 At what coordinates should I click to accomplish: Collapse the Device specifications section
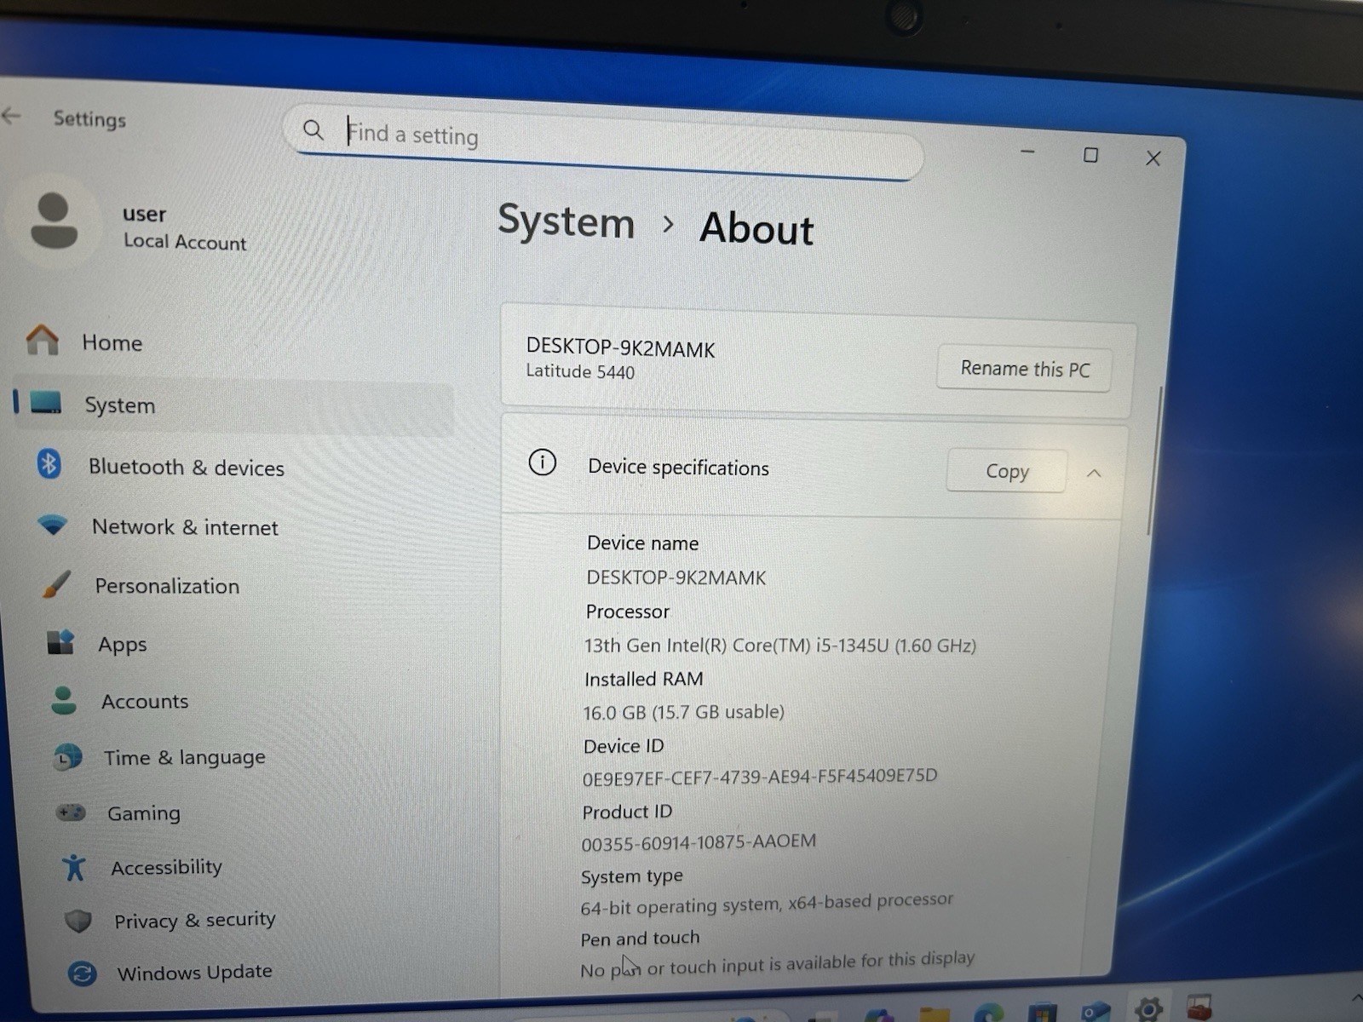coord(1095,473)
